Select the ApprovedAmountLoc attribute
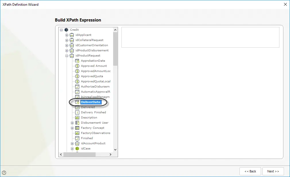The image size is (290, 177). click(x=96, y=71)
